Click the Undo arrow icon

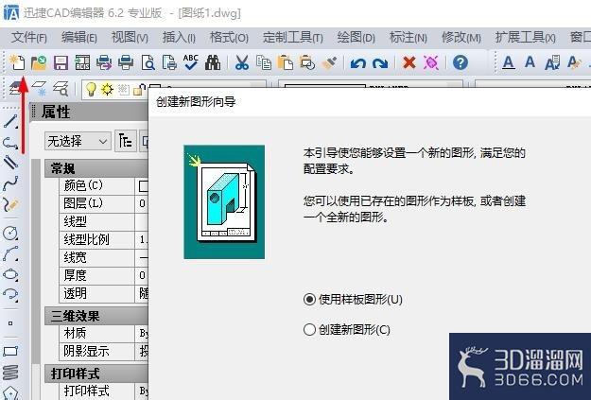click(358, 63)
